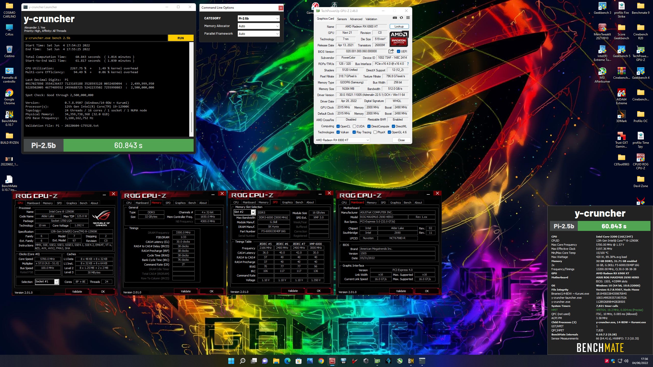Open the AIDA64 Extreme desktop icon
The height and width of the screenshot is (367, 653).
621,97
